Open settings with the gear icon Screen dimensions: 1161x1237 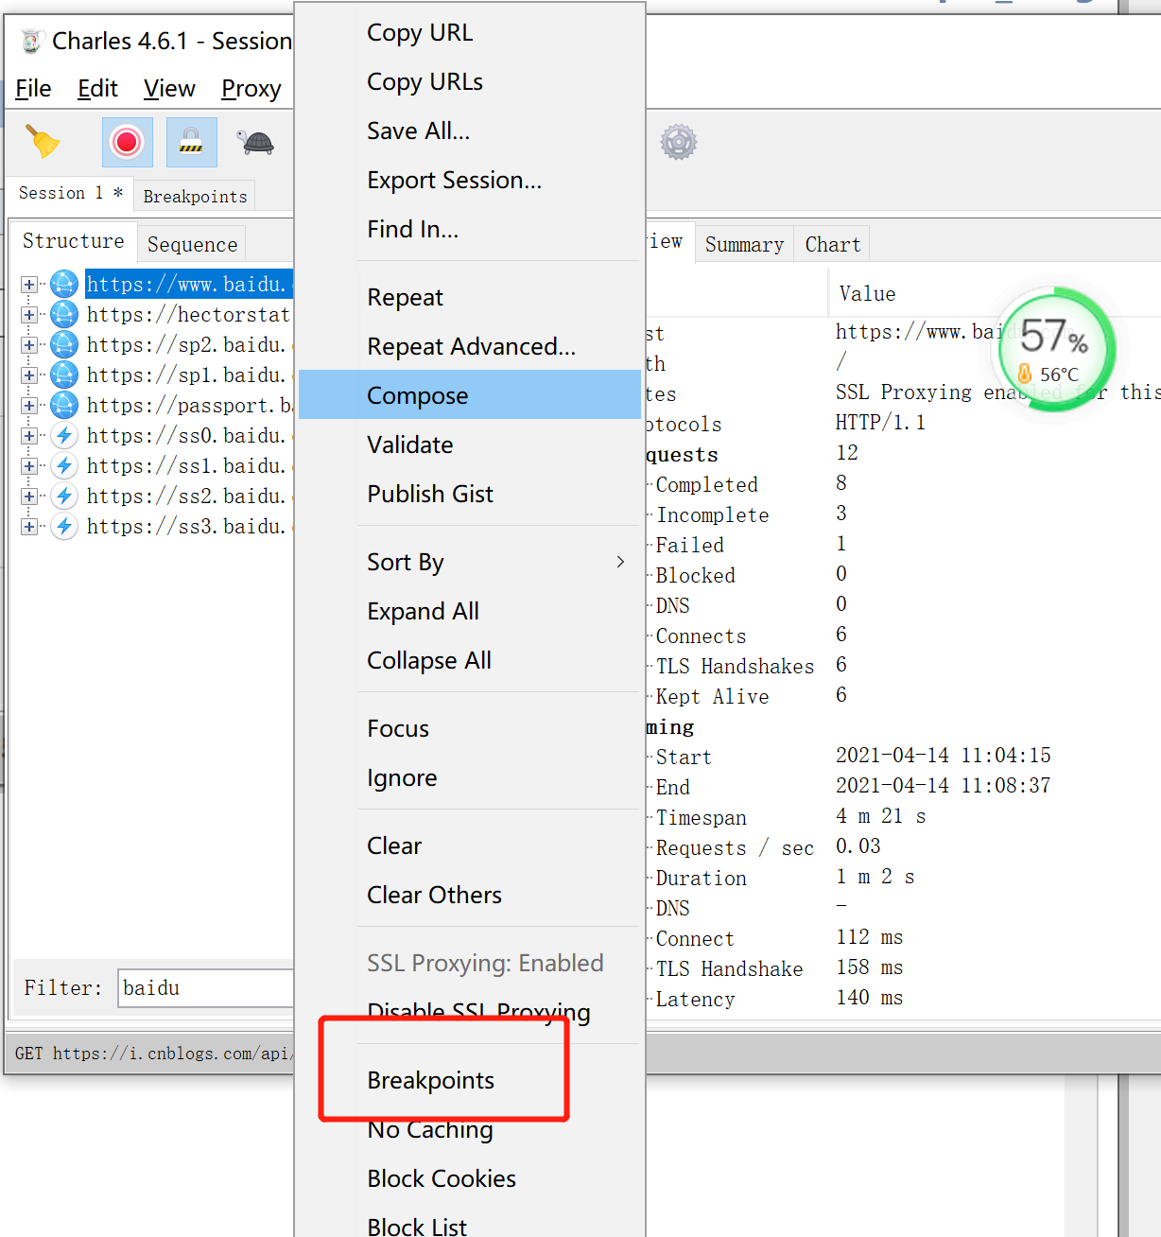[x=678, y=142]
